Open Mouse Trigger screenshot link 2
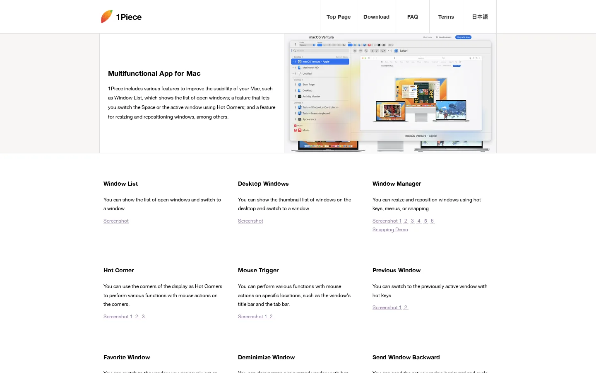The image size is (596, 373). (x=272, y=317)
